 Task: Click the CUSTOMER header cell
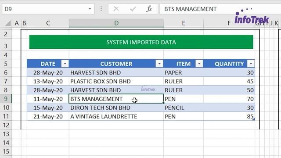point(116,64)
